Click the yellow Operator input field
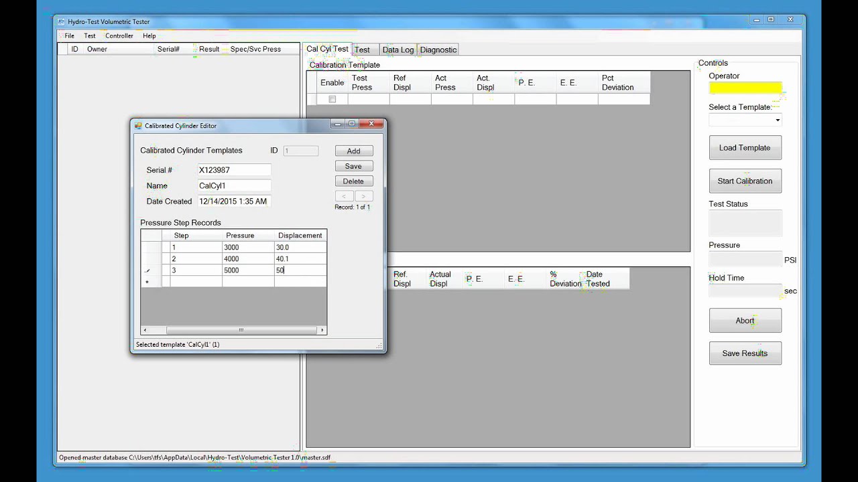 745,88
